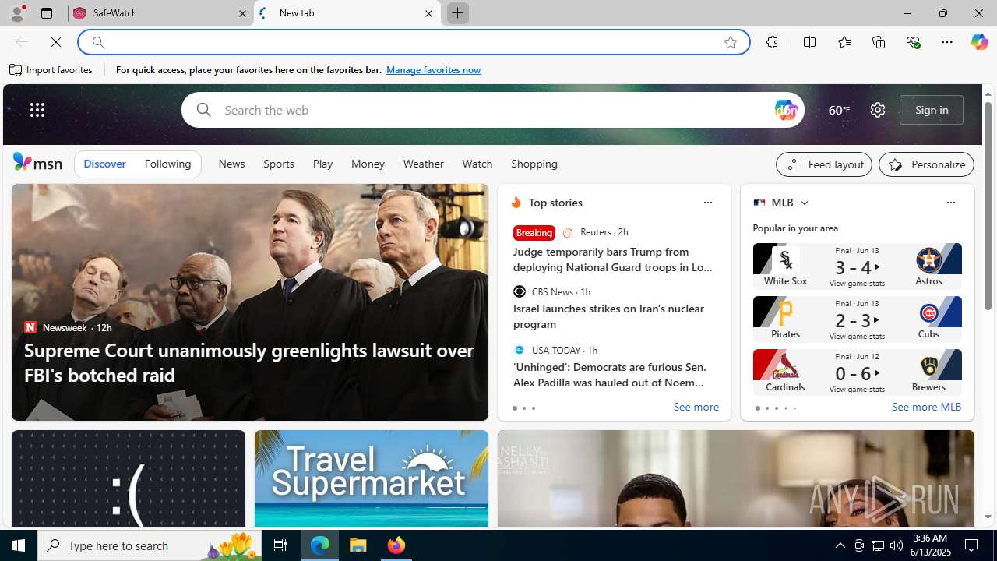Screen dimensions: 997x561
Task: Click the browser address bar
Action: pyautogui.click(x=413, y=42)
